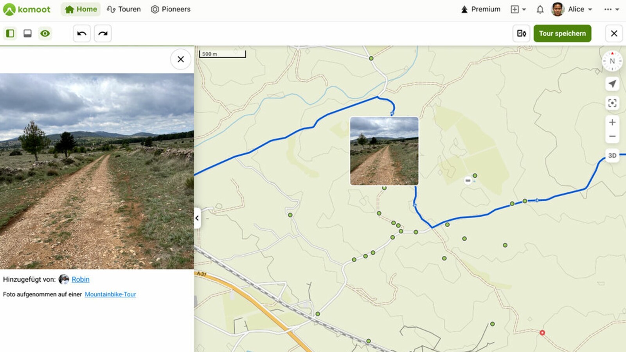626x352 pixels.
Task: Toggle the bottom panel layout
Action: point(27,34)
